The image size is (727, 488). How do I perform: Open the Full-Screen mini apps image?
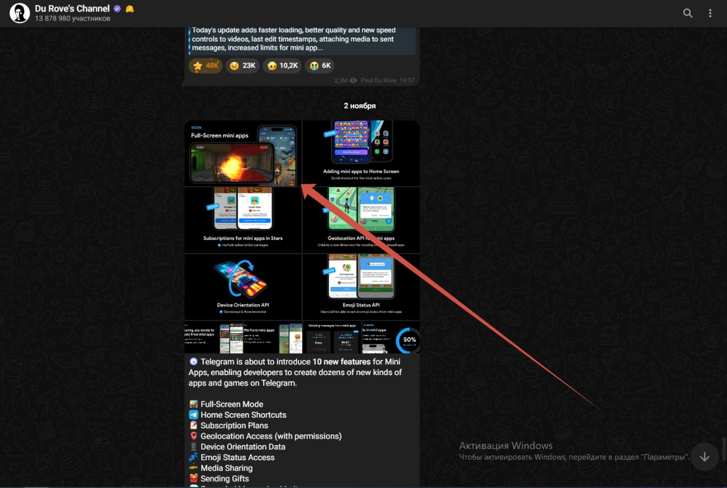[x=243, y=154]
